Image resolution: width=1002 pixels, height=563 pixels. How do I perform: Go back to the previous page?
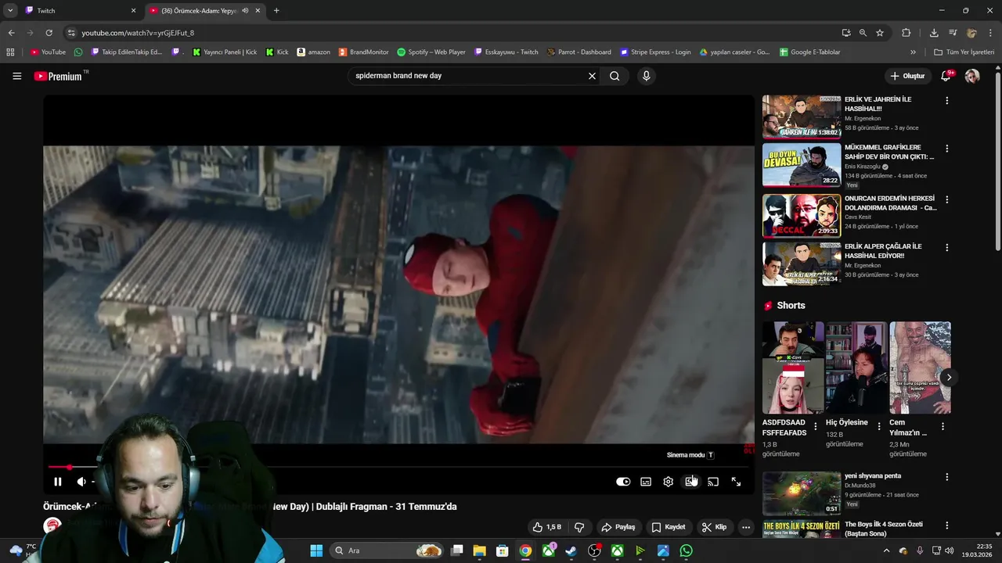(11, 33)
